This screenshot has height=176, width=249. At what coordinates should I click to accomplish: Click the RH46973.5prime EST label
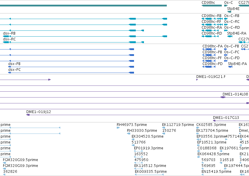132,125
